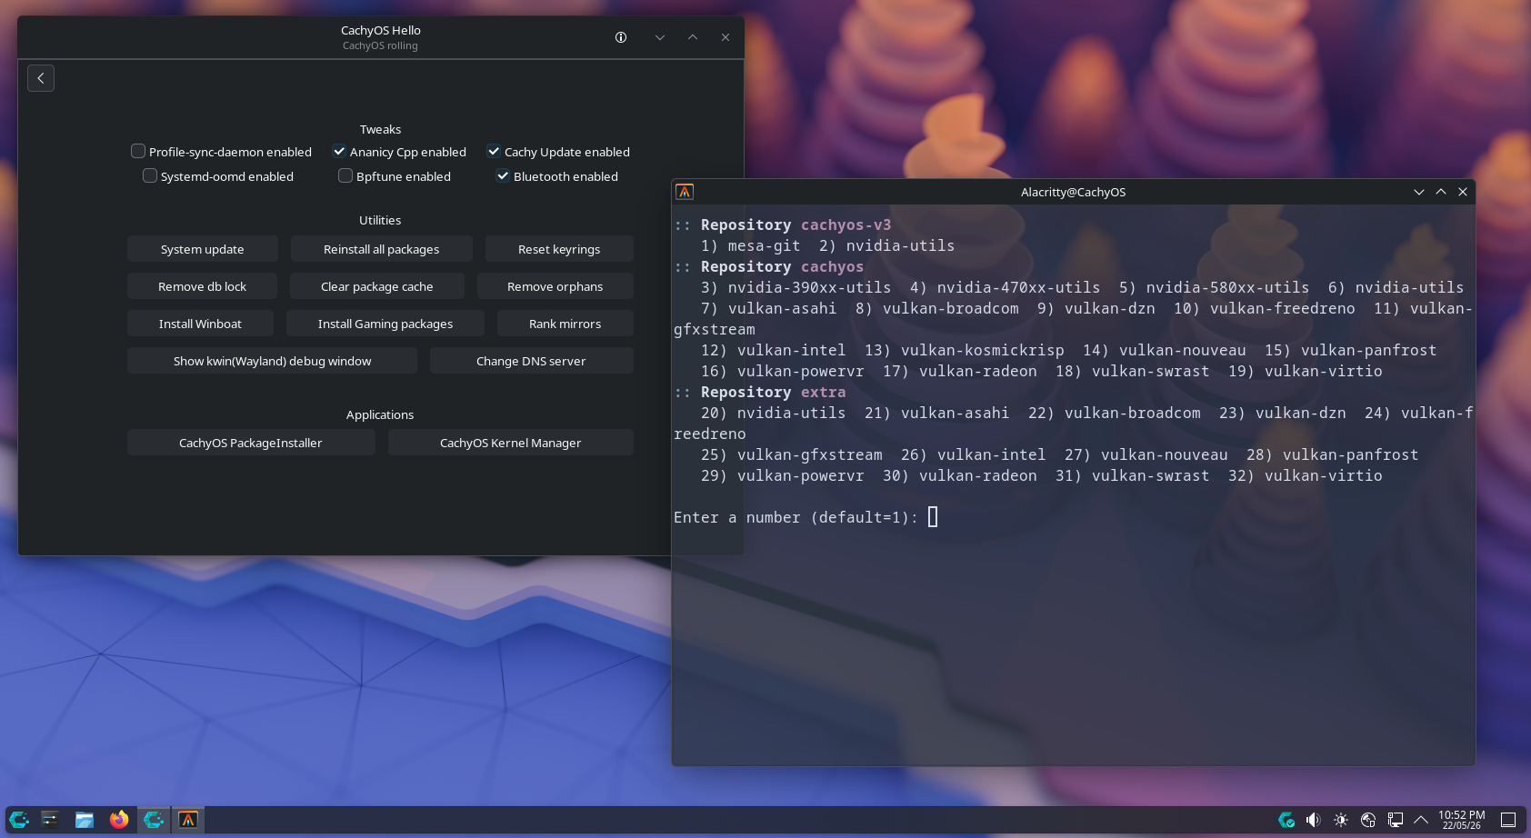Image resolution: width=1531 pixels, height=838 pixels.
Task: Click Reinstall all packages
Action: pyautogui.click(x=381, y=249)
